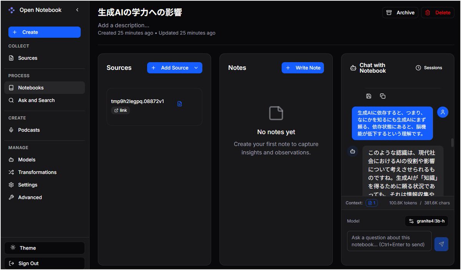Screen dimensions: 461x270
Task: Save chat message as note icon
Action: (369, 96)
